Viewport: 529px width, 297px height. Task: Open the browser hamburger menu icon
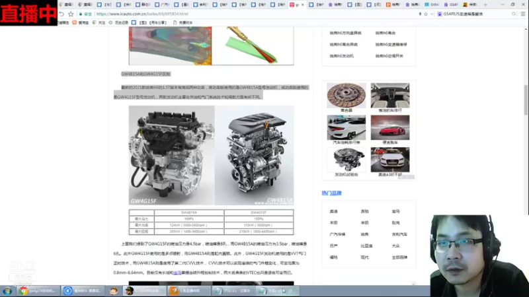tap(523, 14)
